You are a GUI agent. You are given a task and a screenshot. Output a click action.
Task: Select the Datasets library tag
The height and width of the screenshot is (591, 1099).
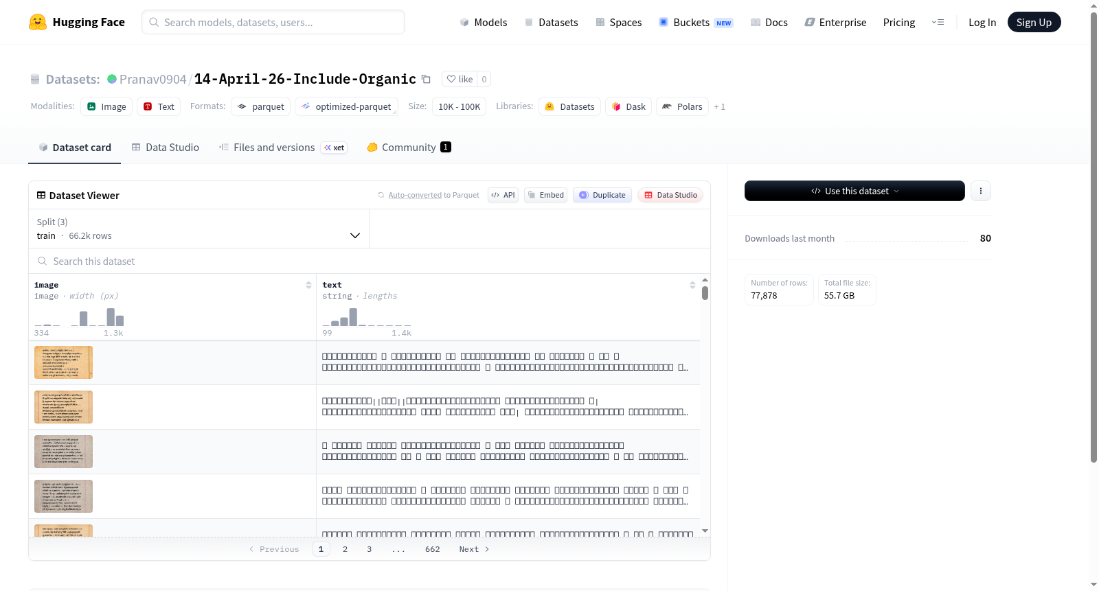(569, 106)
